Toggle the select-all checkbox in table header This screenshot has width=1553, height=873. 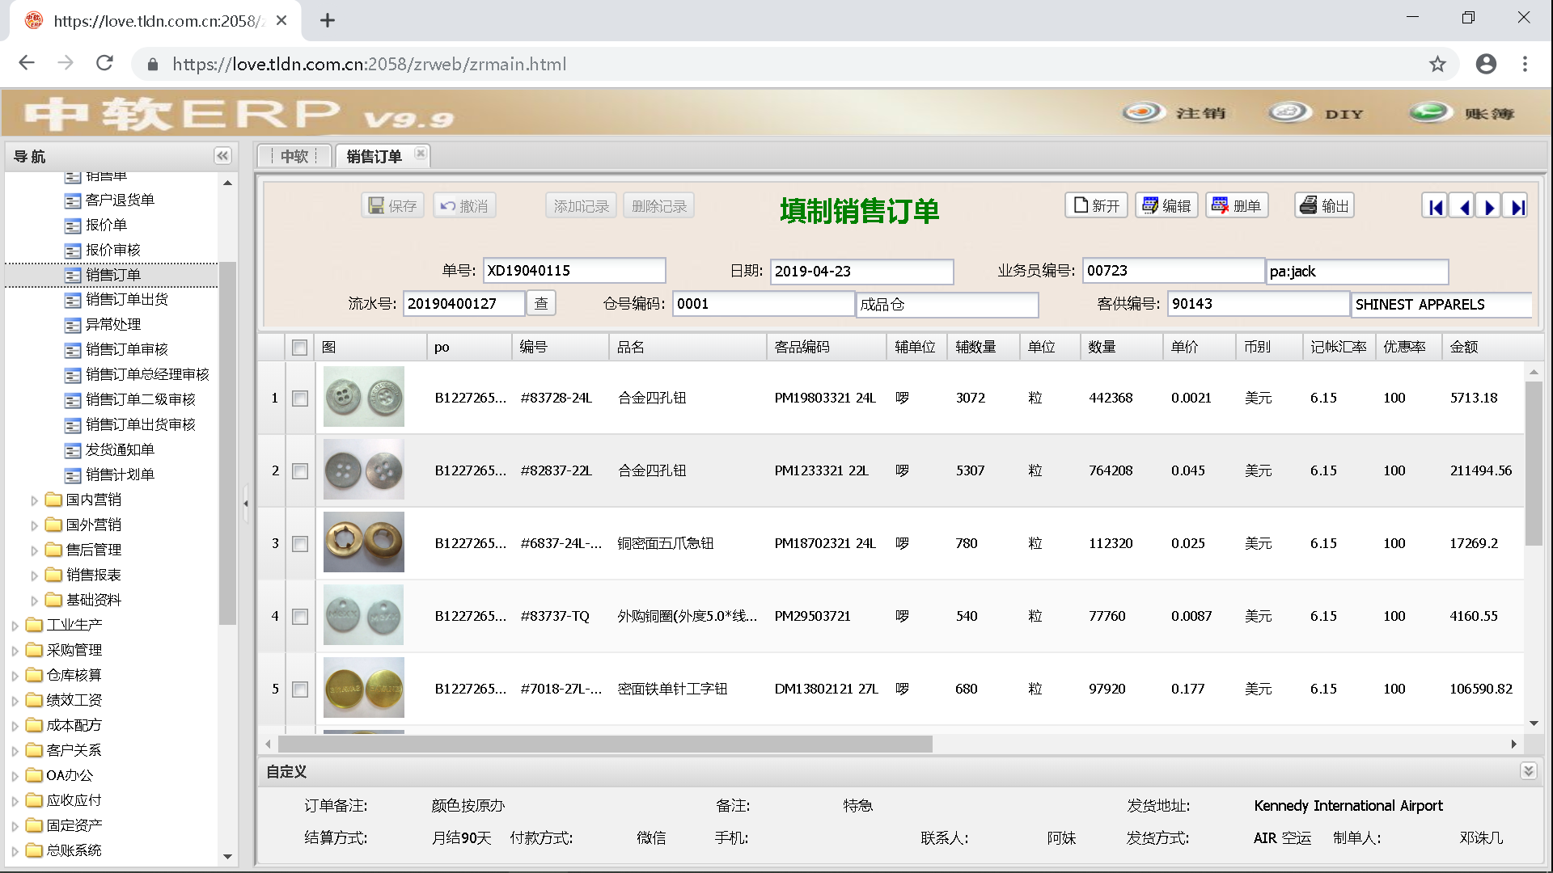pyautogui.click(x=300, y=348)
